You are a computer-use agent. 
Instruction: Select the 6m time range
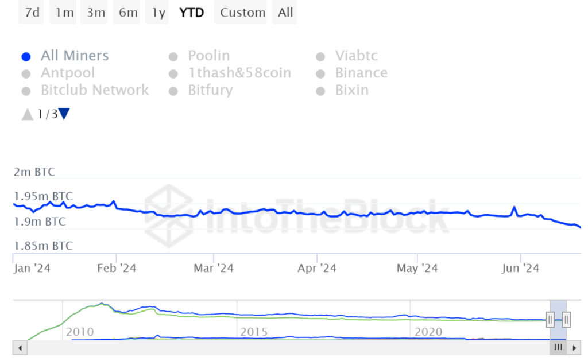point(128,13)
